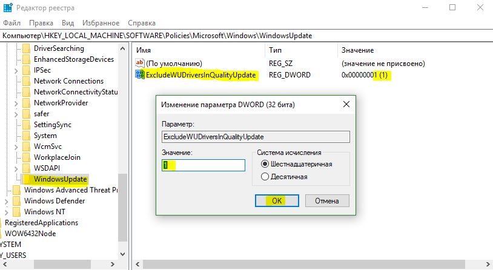Click the WorkplaceJoin folder icon

pos(27,157)
